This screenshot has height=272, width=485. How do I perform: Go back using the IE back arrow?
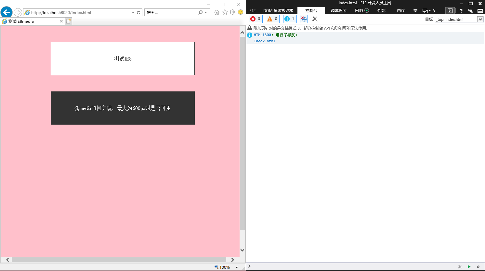click(x=7, y=12)
